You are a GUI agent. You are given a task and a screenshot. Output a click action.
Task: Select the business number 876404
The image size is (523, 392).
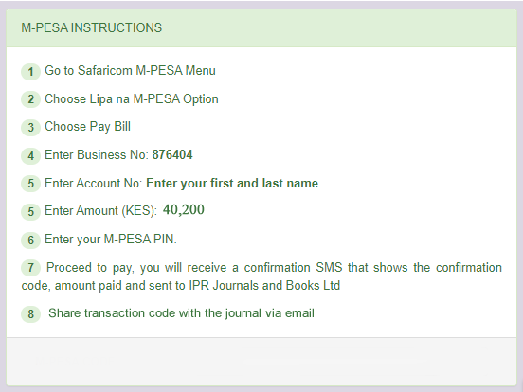click(172, 155)
